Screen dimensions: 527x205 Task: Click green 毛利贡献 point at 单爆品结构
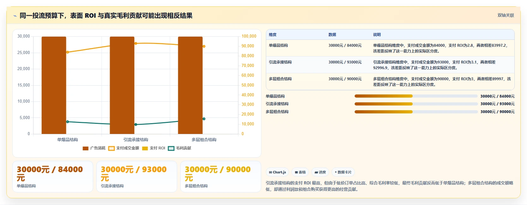point(68,122)
